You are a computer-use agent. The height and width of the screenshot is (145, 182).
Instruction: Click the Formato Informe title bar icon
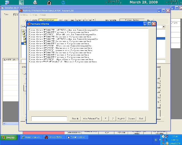point(28,24)
